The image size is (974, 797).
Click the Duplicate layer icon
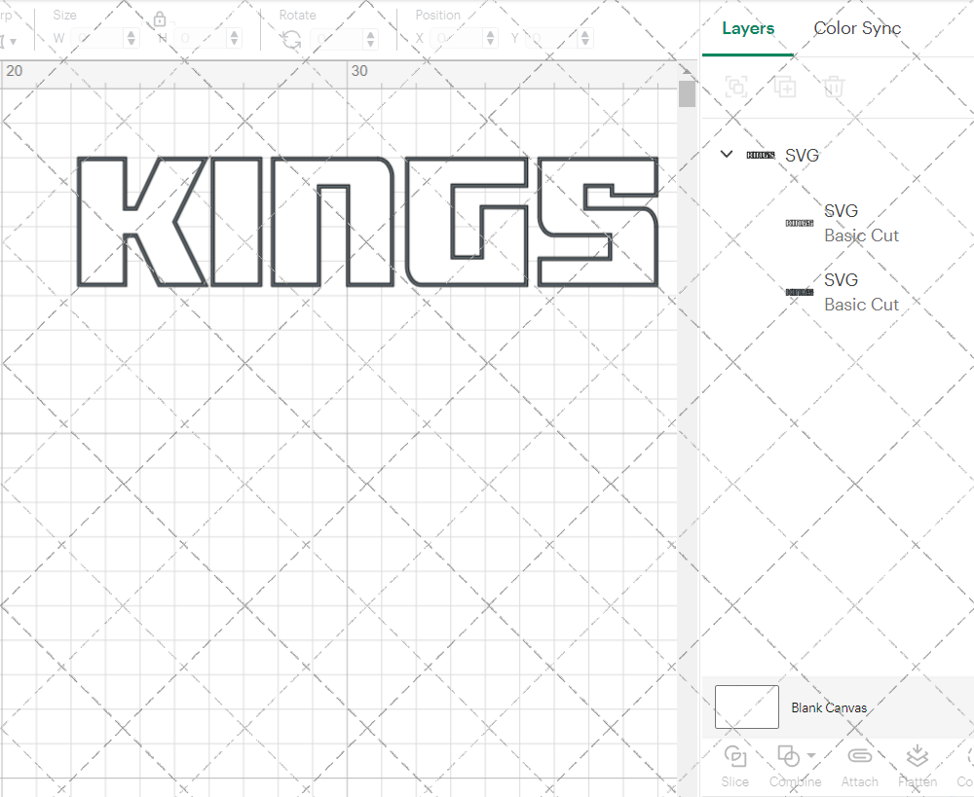[784, 87]
